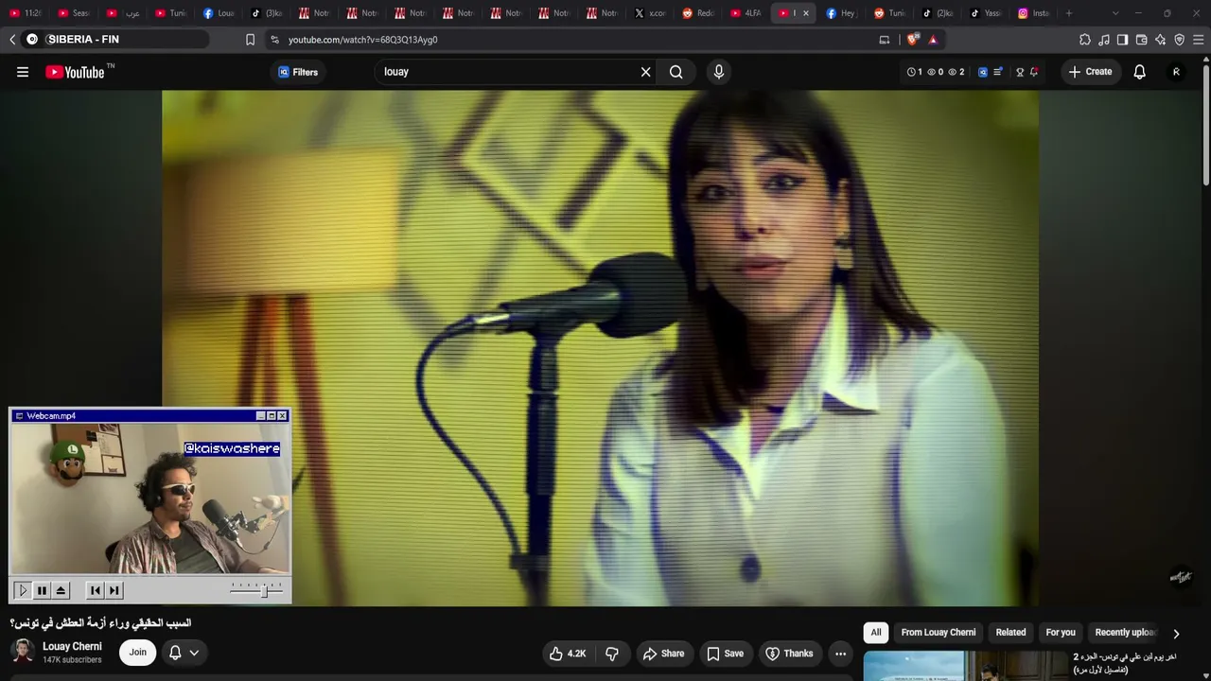Image resolution: width=1211 pixels, height=681 pixels.
Task: Open the trophy icon in the YouTube header
Action: [1020, 72]
